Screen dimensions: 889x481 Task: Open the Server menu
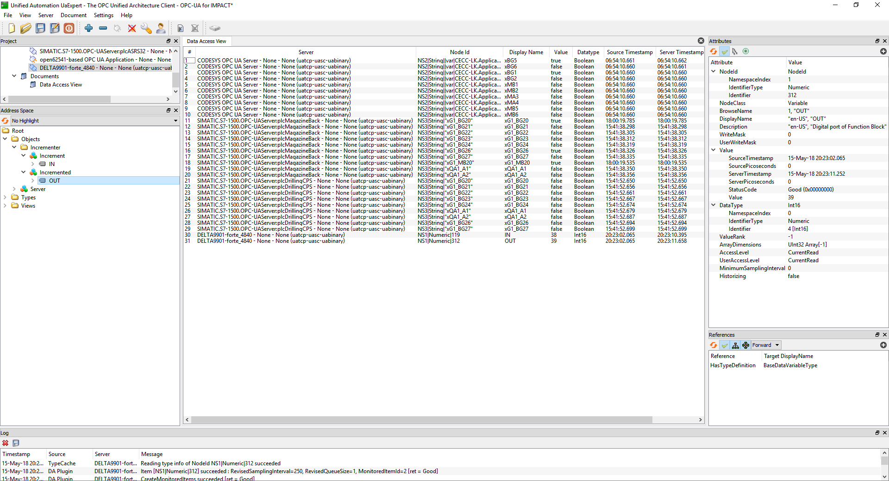[x=45, y=15]
